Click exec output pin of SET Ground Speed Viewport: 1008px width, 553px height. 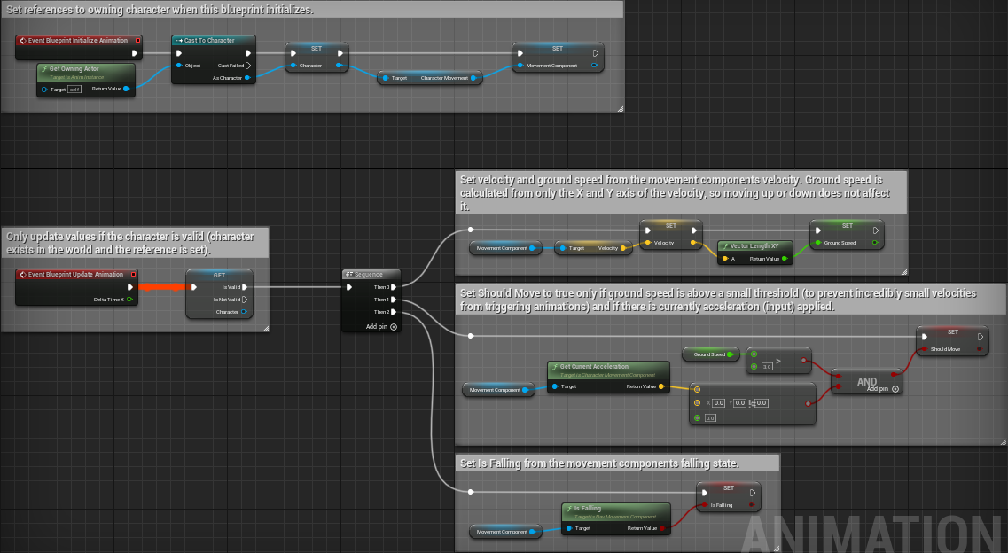(x=876, y=230)
